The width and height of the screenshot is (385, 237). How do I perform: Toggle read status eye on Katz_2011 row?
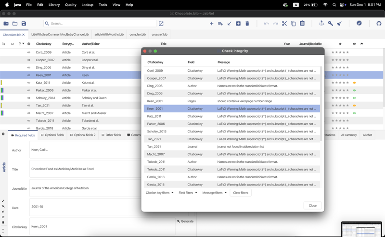354,83
